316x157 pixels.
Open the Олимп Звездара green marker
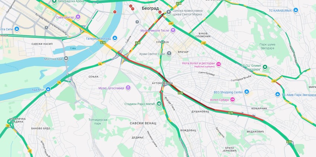pyautogui.click(x=265, y=67)
